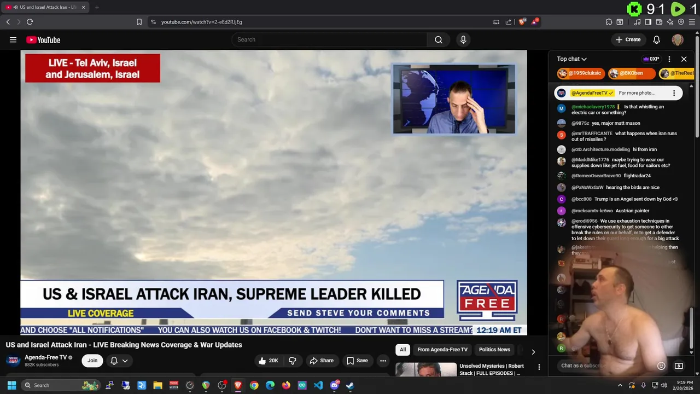The height and width of the screenshot is (394, 700).
Task: Open a new browser tab
Action: (97, 7)
